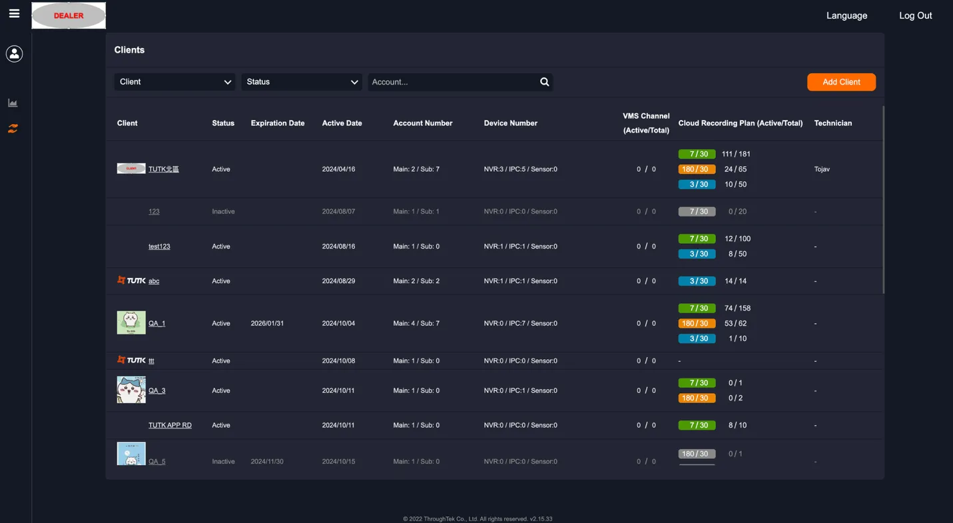
Task: Click the DEALER logo at top left
Action: coord(68,15)
